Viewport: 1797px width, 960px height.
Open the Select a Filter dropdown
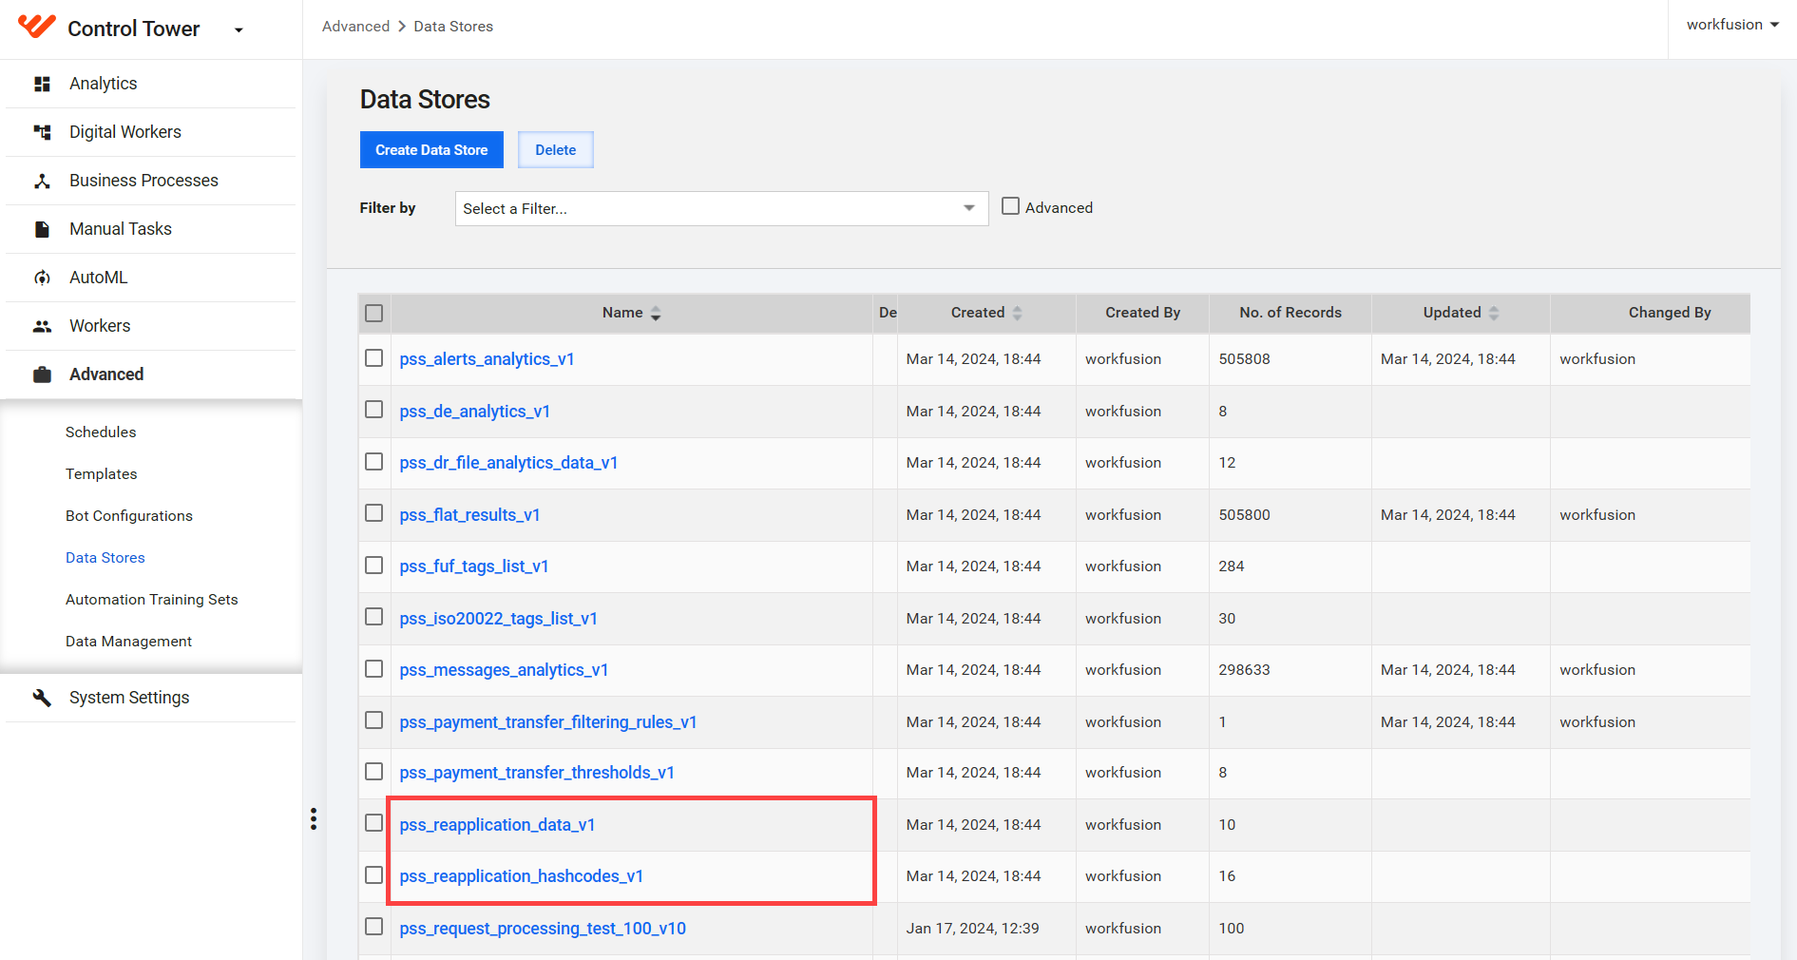pos(721,208)
